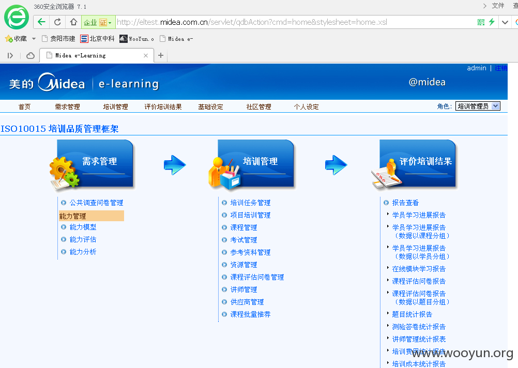518x368 pixels.
Task: Open the QR code icon in address bar
Action: coord(481,22)
